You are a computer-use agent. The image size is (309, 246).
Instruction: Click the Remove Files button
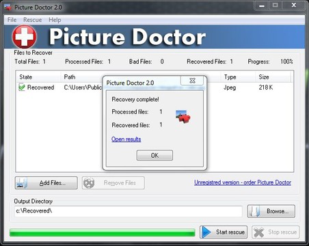pyautogui.click(x=113, y=182)
